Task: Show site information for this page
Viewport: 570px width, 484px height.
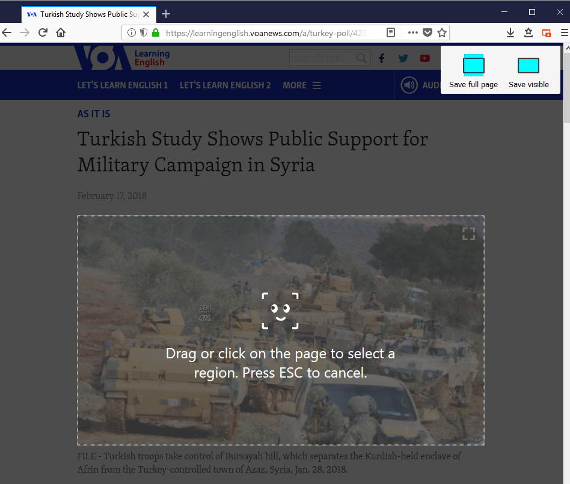Action: (132, 32)
